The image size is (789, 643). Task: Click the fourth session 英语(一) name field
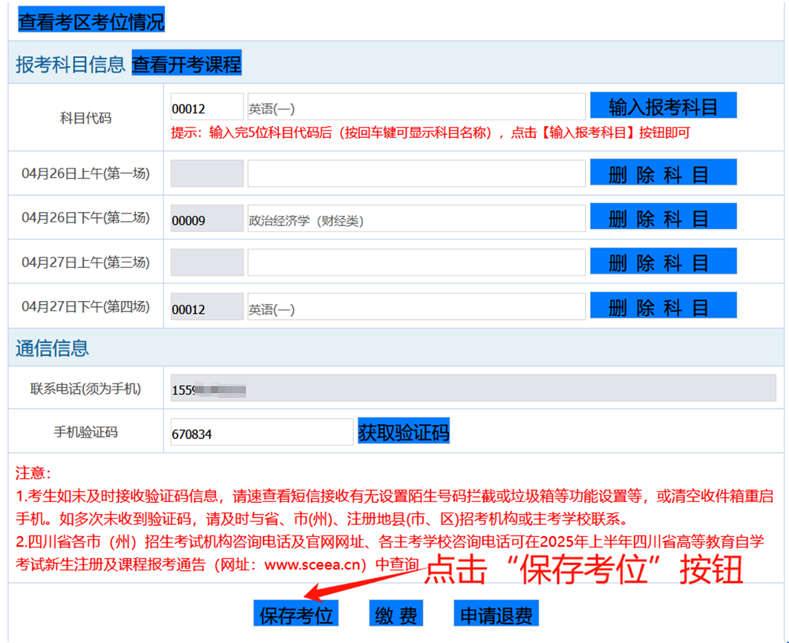tap(416, 307)
